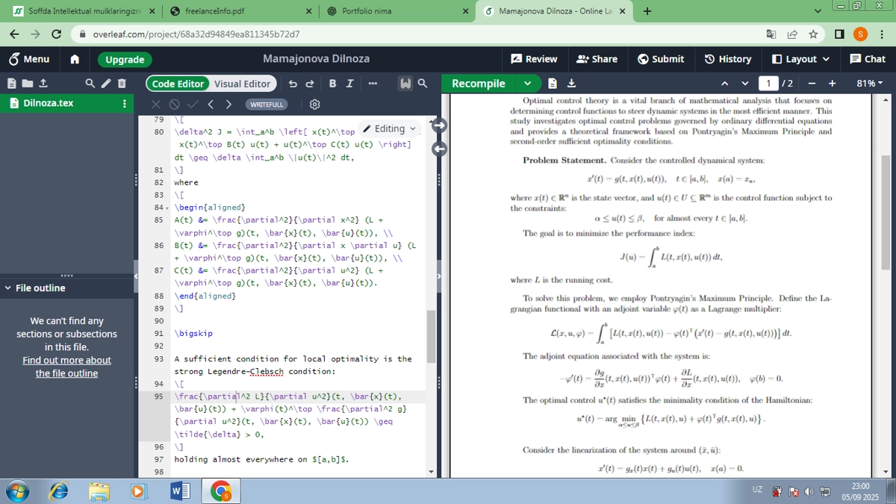This screenshot has height=504, width=896.
Task: Open Windows Start menu
Action: 17,491
